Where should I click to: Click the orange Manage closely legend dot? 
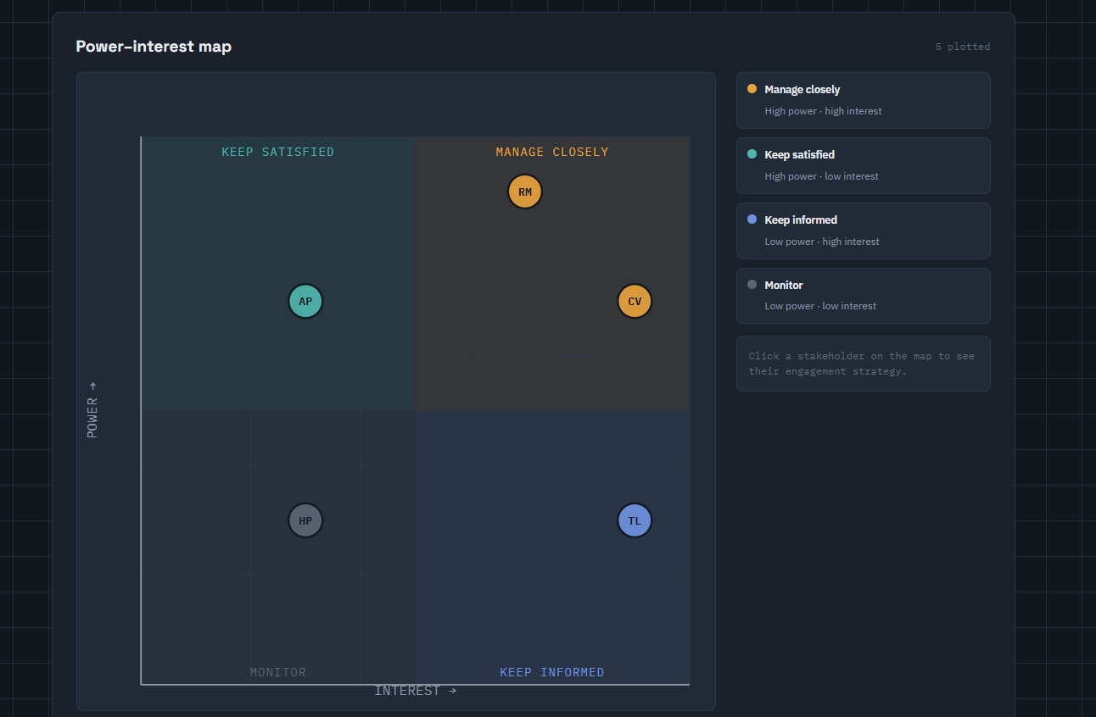point(752,89)
